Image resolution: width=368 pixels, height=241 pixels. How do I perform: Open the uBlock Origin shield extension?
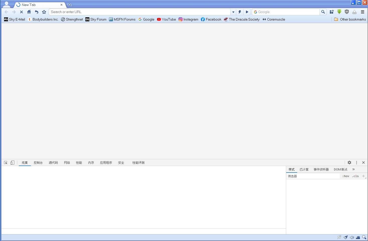347,12
